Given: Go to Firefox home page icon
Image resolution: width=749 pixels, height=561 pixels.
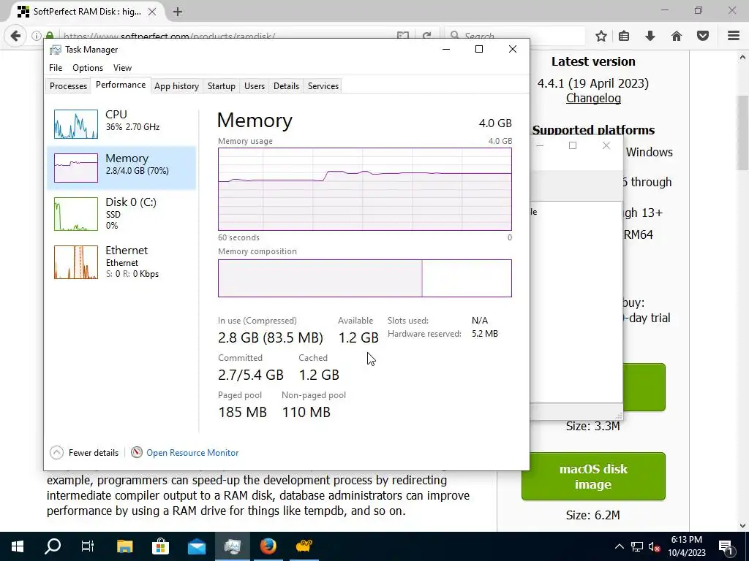Looking at the screenshot, I should click(677, 36).
